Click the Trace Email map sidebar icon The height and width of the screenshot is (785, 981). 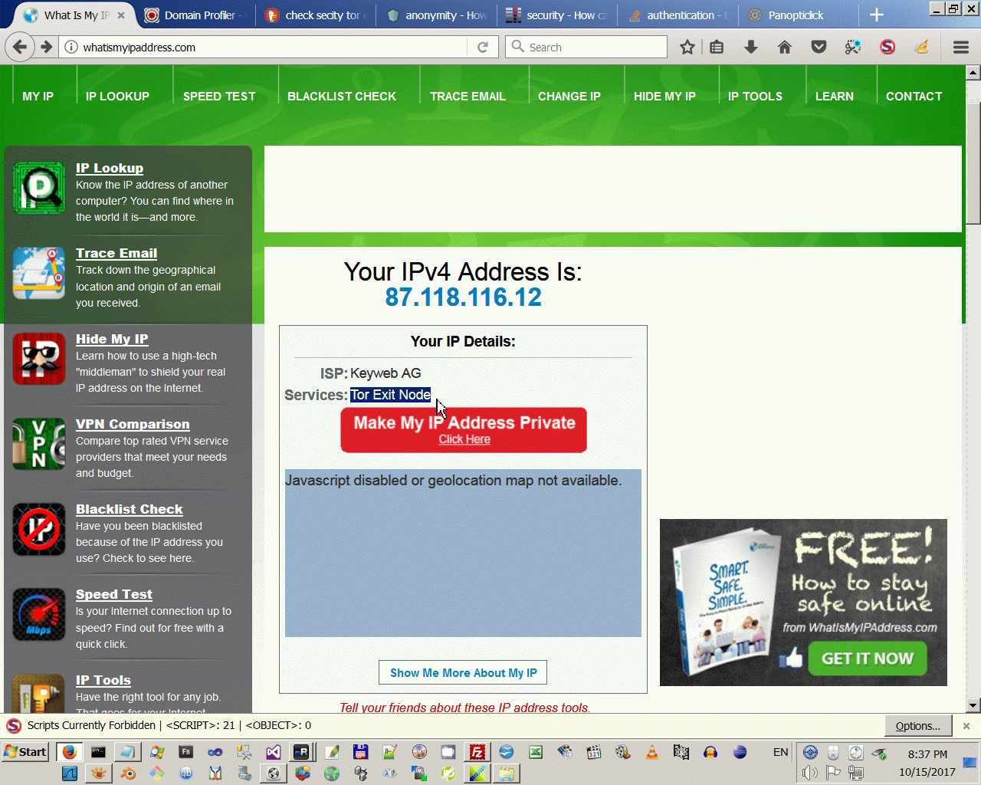pyautogui.click(x=39, y=273)
